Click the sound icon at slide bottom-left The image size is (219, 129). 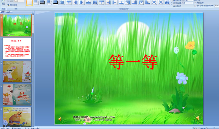60,119
